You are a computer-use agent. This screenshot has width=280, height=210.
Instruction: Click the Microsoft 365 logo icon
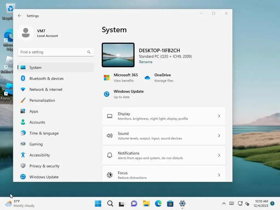pyautogui.click(x=107, y=78)
